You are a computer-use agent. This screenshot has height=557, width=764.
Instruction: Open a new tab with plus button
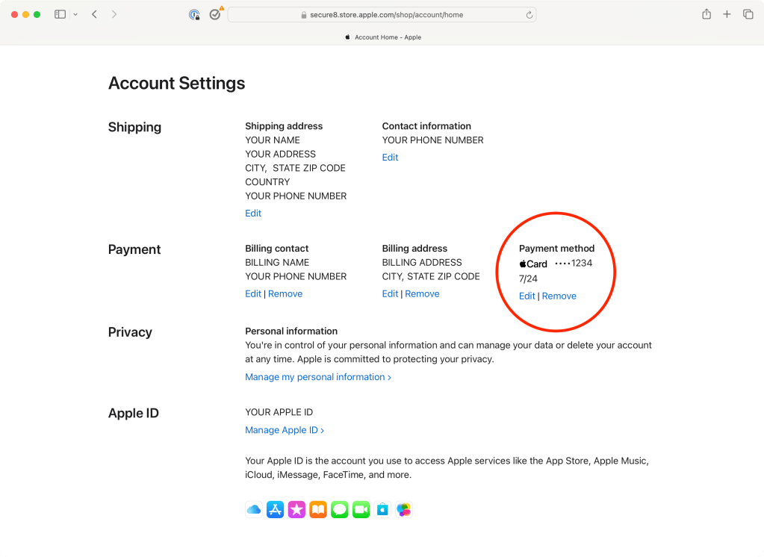[727, 14]
